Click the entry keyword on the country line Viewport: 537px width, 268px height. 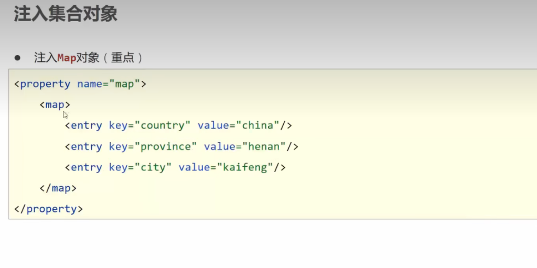click(86, 125)
